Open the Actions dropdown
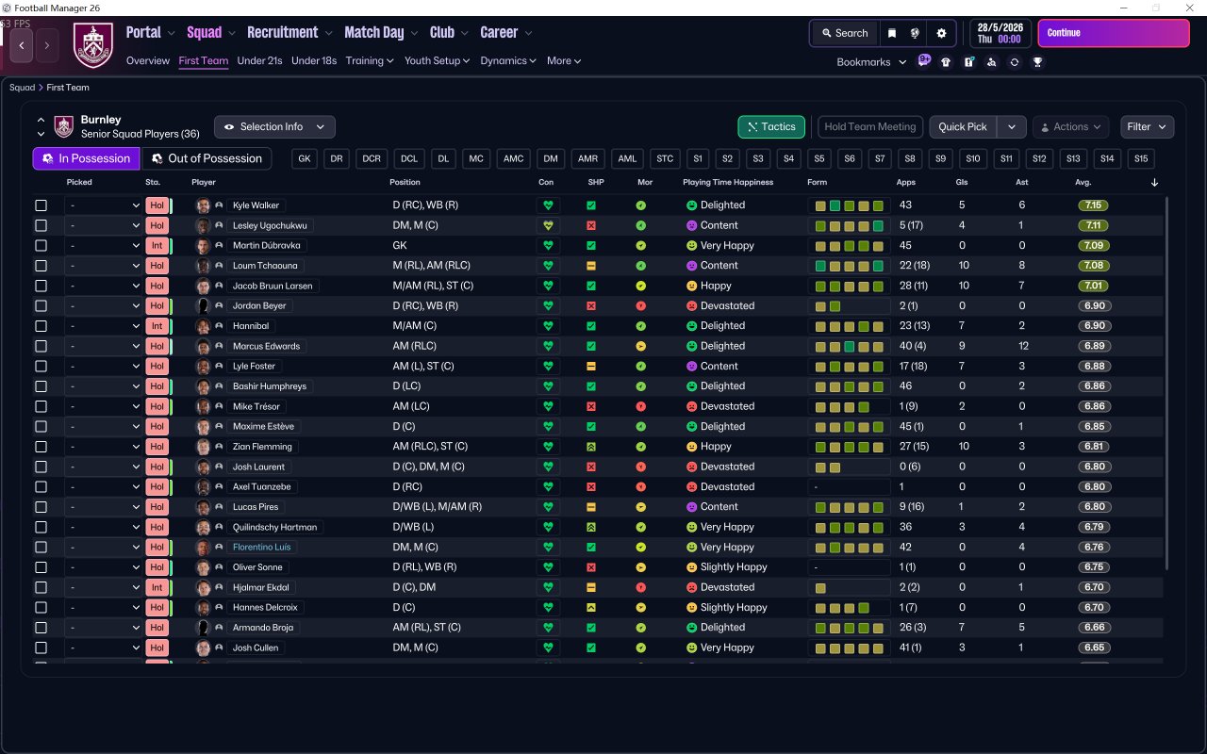Viewport: 1207px width, 754px height. pyautogui.click(x=1071, y=126)
